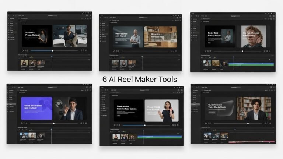Play the preview in the curly-haired man window

point(205,51)
